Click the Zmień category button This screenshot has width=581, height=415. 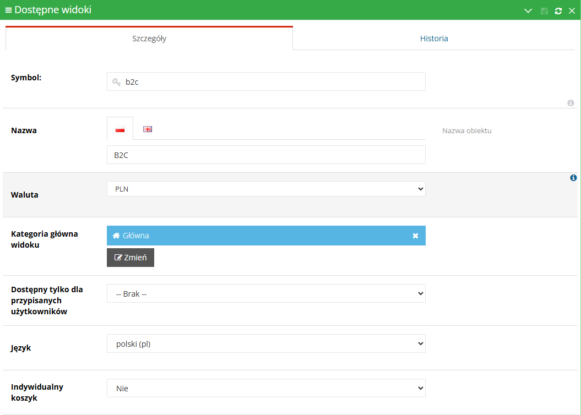point(131,258)
